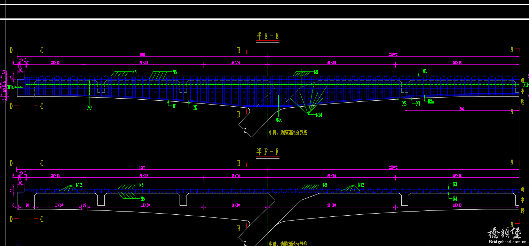Pick the N6 label in 半 E-E

click(x=175, y=72)
